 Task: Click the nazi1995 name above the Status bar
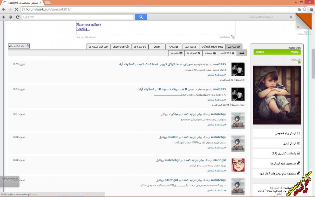295,48
